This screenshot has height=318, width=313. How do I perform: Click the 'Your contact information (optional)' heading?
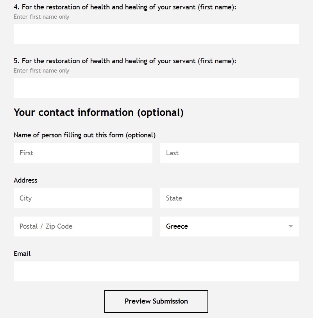point(98,112)
